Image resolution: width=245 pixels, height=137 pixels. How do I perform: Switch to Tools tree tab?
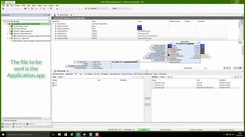pos(31,124)
